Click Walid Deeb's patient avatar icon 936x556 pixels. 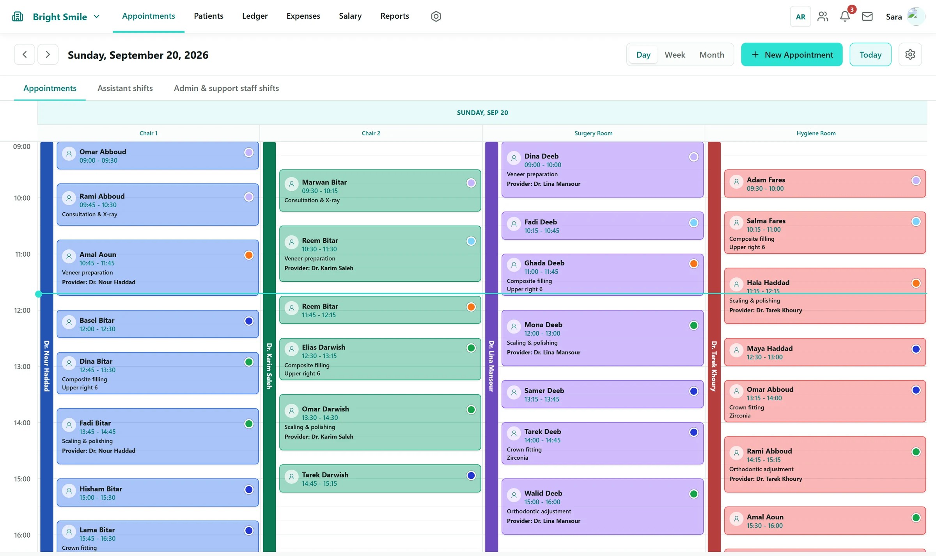(514, 495)
